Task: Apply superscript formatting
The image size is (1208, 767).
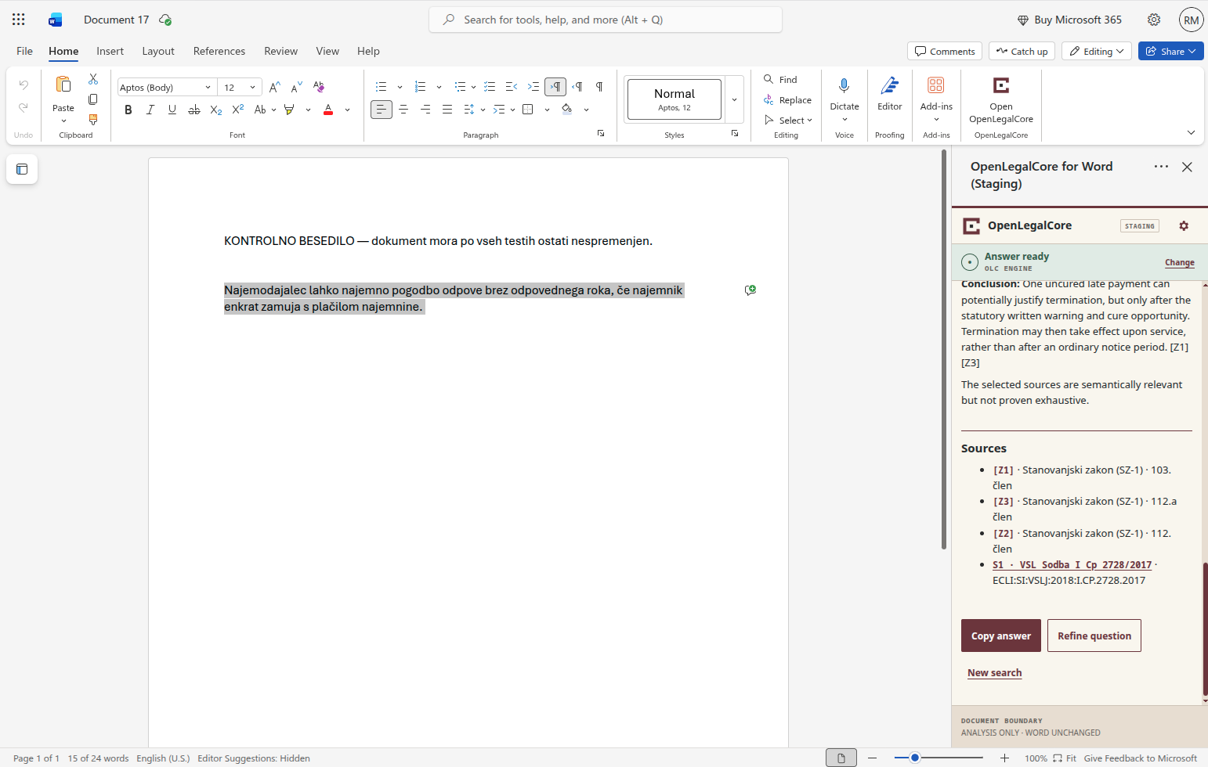Action: pyautogui.click(x=238, y=110)
